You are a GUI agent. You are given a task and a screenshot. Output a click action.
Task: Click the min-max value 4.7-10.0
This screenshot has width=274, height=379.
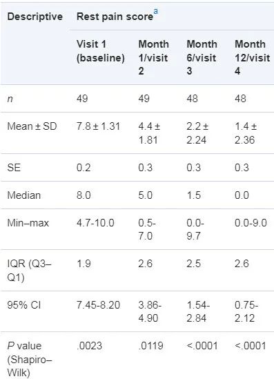pos(95,223)
